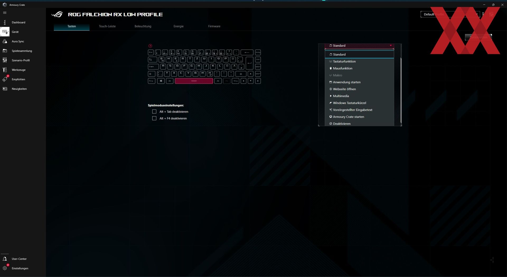Select the down arrow key on keyboard map
Screen dimensions: 507x277
click(251, 81)
